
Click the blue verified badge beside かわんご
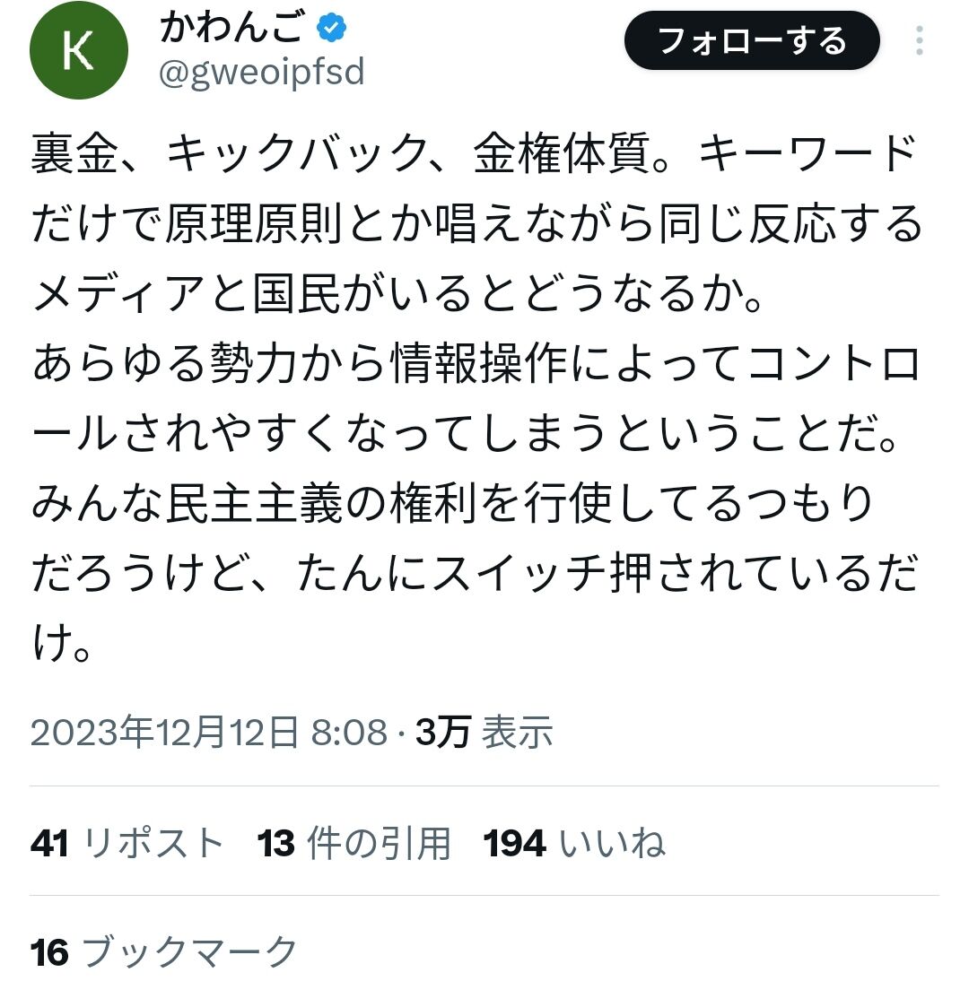tap(331, 28)
